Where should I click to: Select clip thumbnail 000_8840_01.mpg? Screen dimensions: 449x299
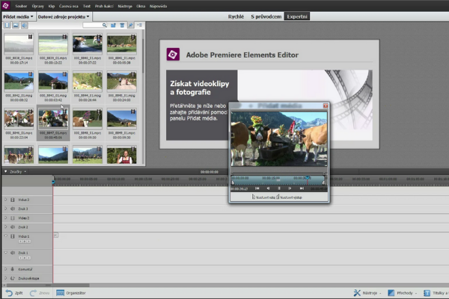(x=88, y=43)
